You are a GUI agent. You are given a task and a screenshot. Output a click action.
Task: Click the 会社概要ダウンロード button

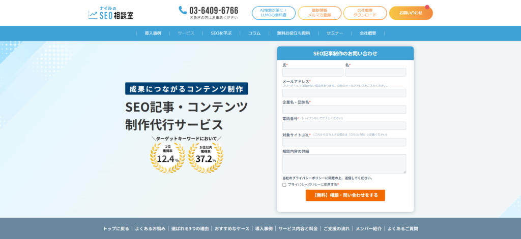pyautogui.click(x=365, y=13)
